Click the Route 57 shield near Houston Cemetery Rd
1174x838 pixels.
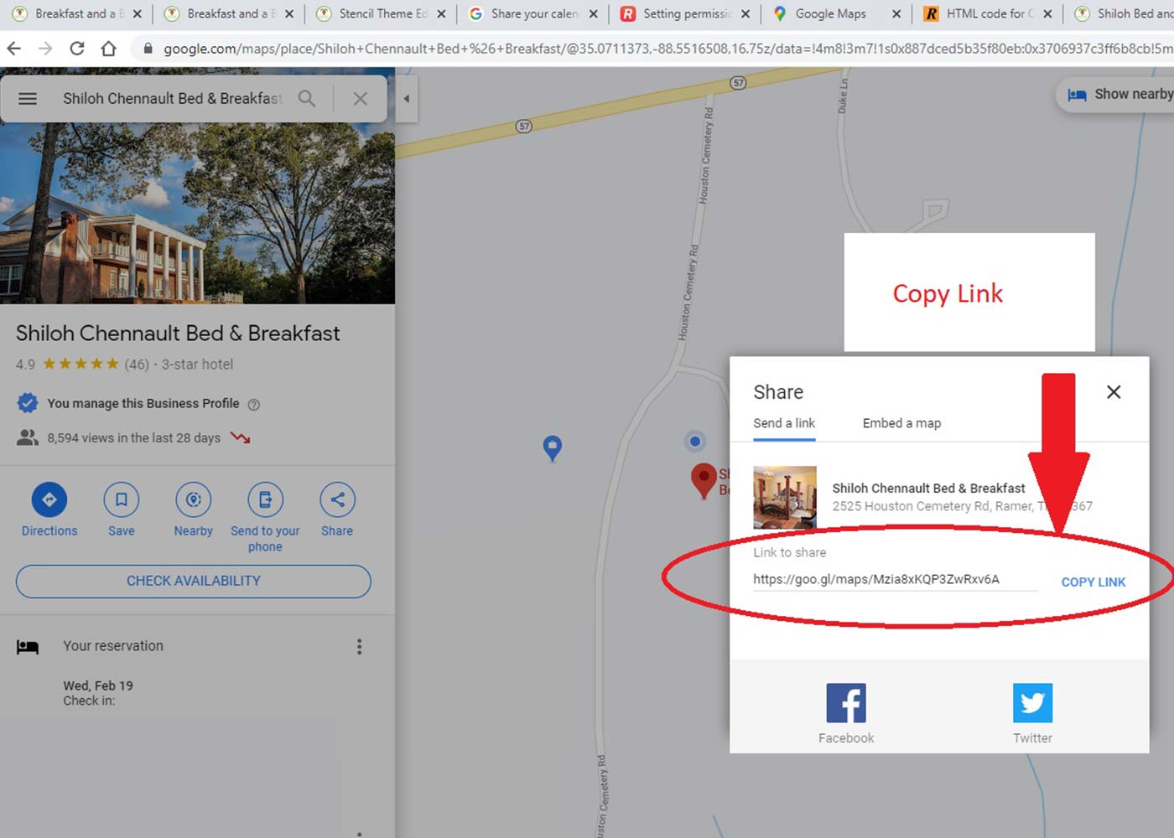(738, 83)
